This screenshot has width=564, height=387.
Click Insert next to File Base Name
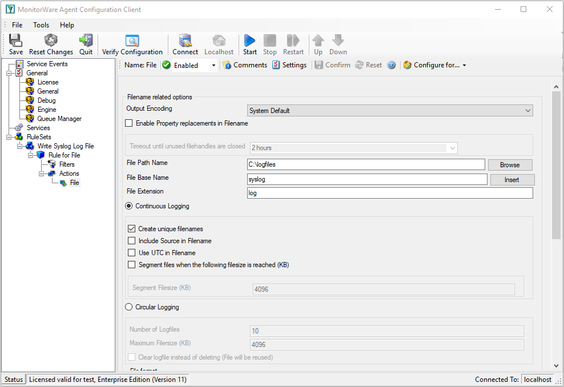tap(512, 180)
